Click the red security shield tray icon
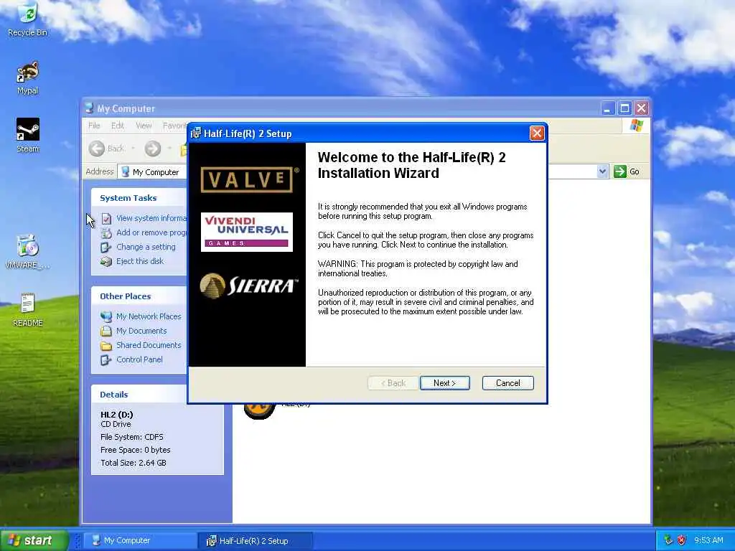Viewport: 735px width, 551px height. coord(681,540)
